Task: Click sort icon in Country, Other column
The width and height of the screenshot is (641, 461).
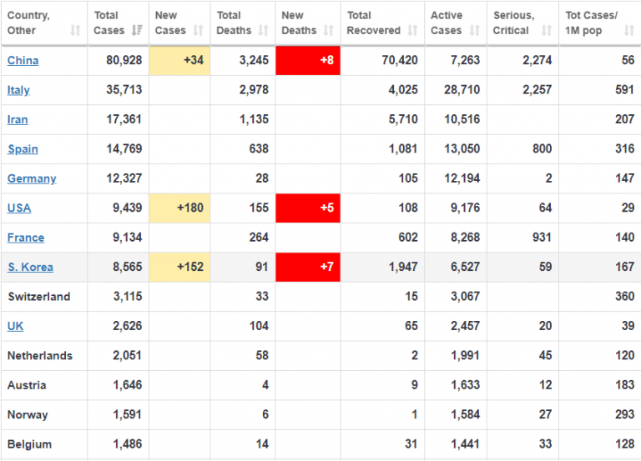Action: click(x=75, y=31)
